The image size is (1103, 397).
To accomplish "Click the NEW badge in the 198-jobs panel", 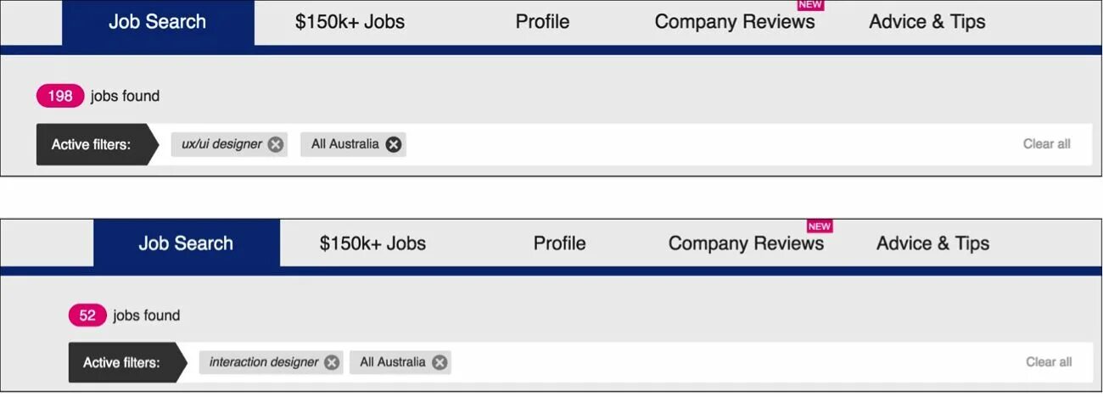I will [x=810, y=5].
